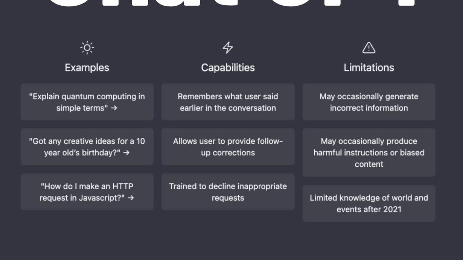Screen dimensions: 463x260
Task: Click the "May occasionally generate incorrect information" card
Action: click(369, 102)
